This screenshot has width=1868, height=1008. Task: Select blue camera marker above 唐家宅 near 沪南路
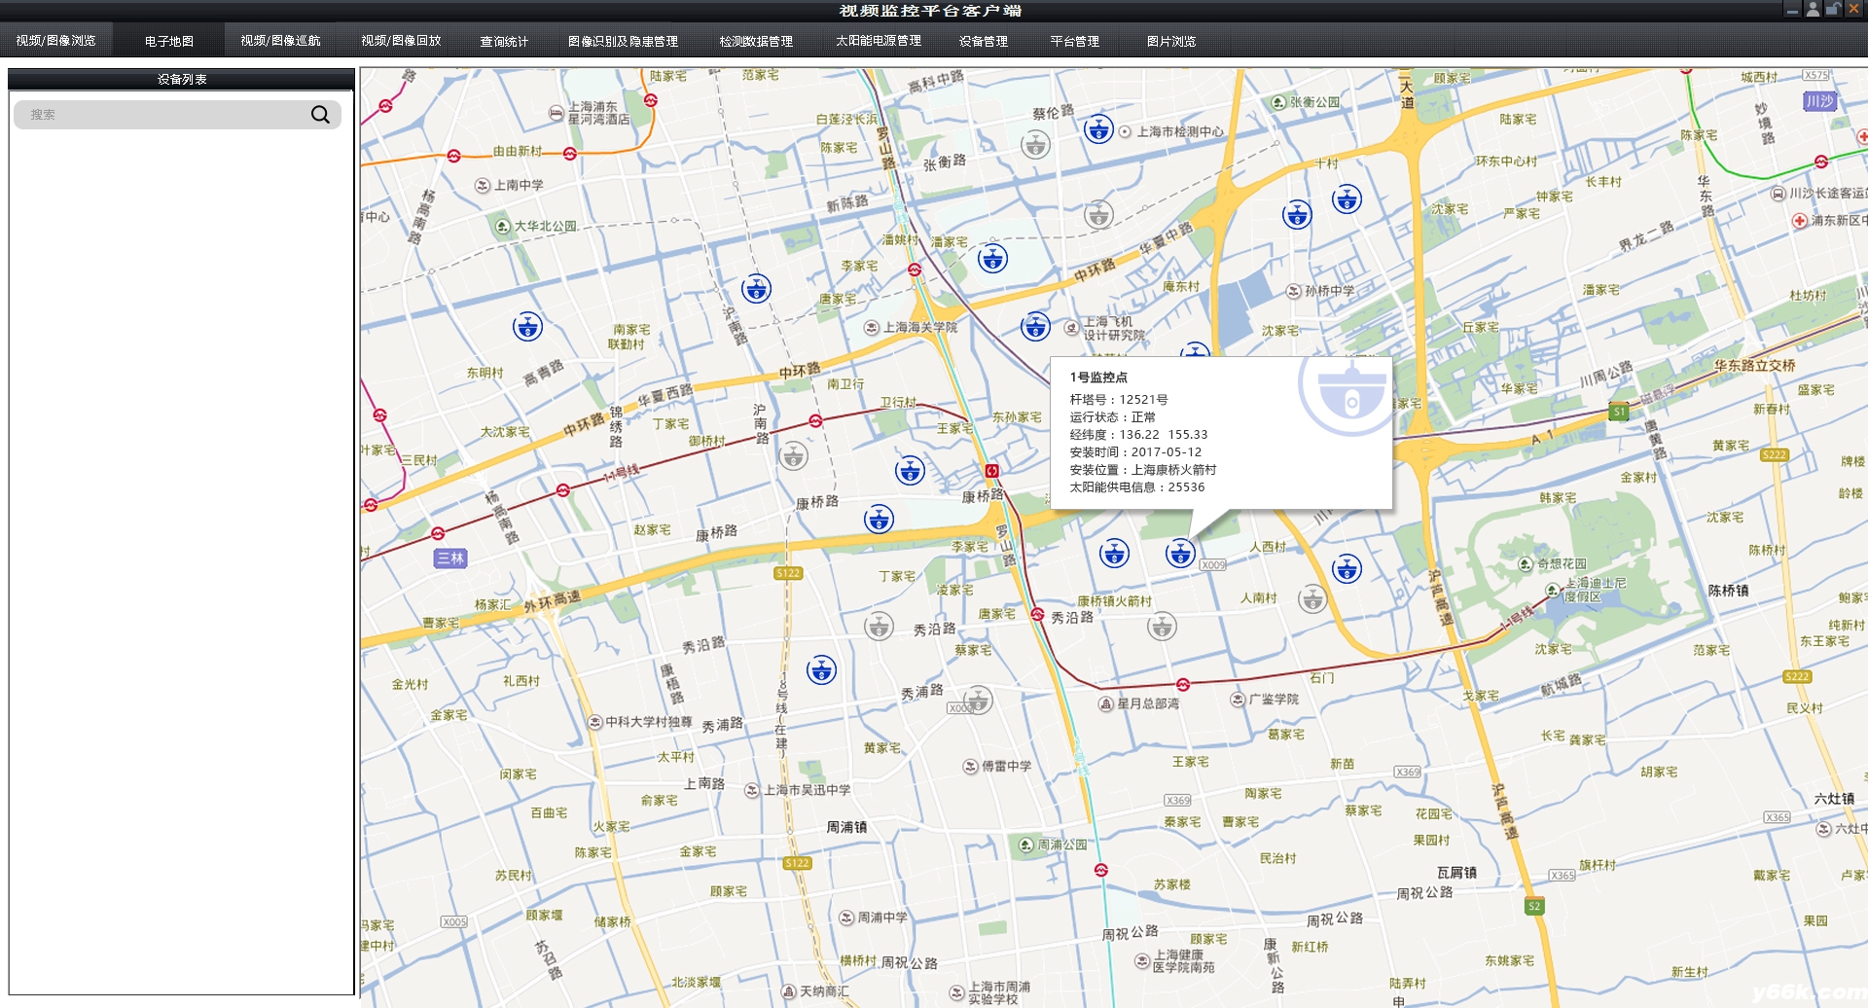click(756, 288)
